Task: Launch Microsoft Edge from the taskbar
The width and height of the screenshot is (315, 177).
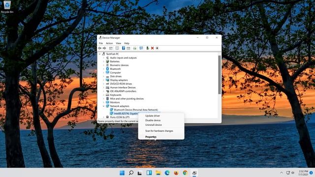Action: pos(167,173)
